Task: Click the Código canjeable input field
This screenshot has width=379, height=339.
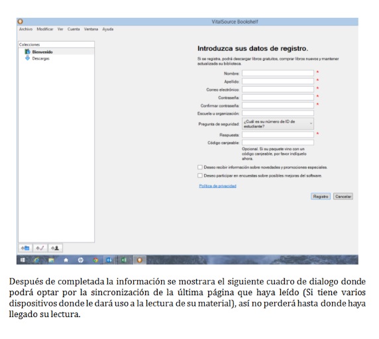Action: pos(278,142)
